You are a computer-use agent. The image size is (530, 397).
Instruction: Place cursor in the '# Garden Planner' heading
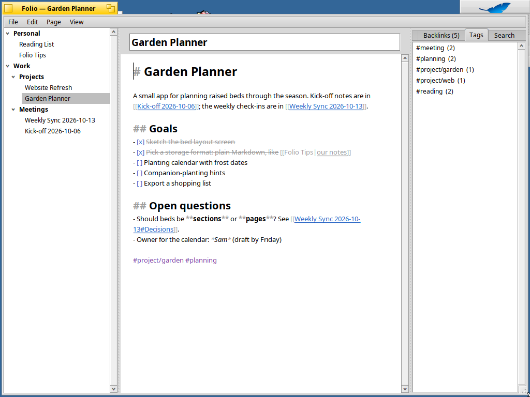tap(185, 71)
